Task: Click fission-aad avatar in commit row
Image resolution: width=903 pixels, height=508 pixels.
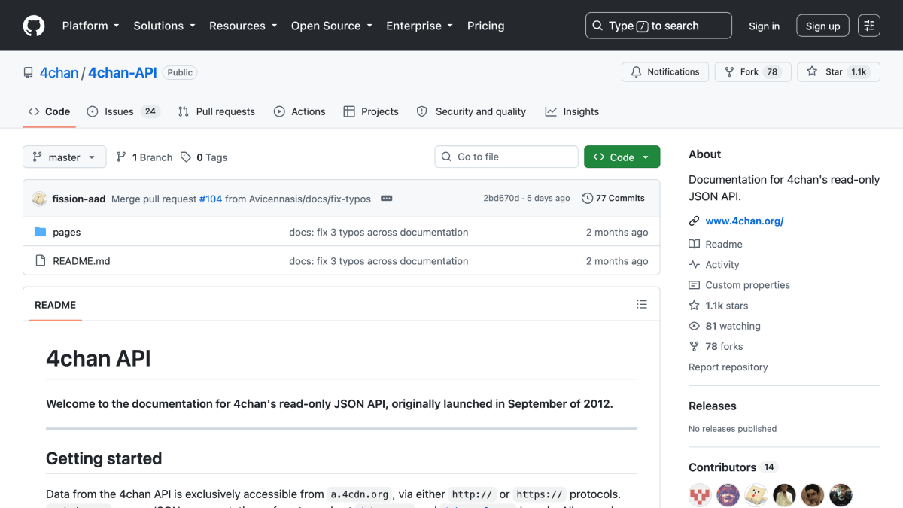Action: 39,199
